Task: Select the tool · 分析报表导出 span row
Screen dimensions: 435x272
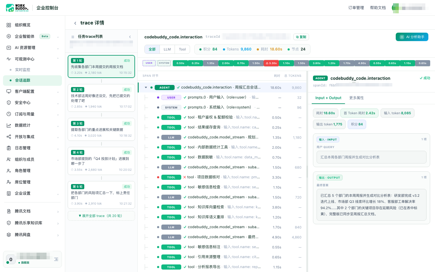Action: [222, 267]
